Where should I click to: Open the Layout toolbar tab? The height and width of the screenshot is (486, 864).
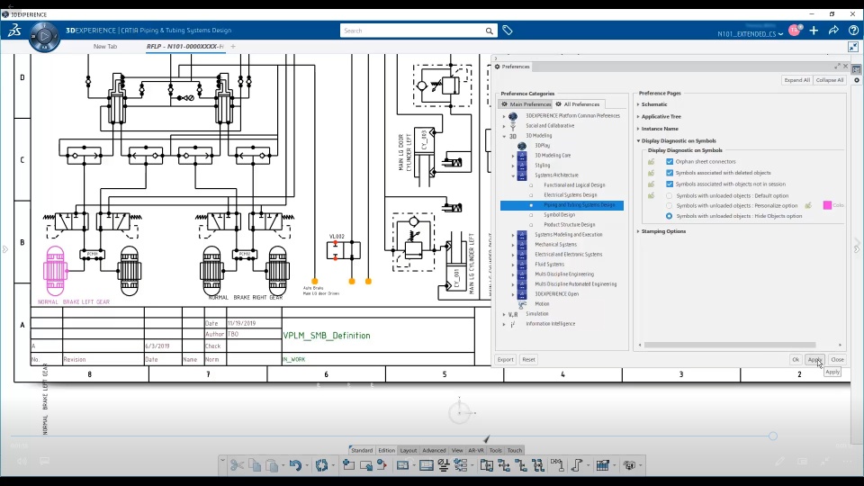[x=409, y=450]
